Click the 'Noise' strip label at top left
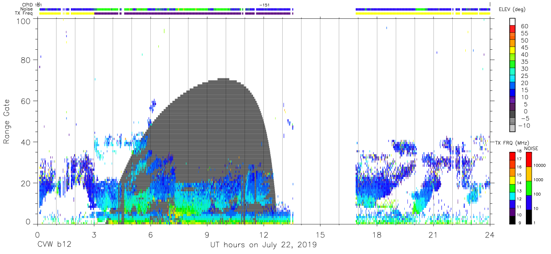Image resolution: width=551 pixels, height=254 pixels. click(x=26, y=9)
